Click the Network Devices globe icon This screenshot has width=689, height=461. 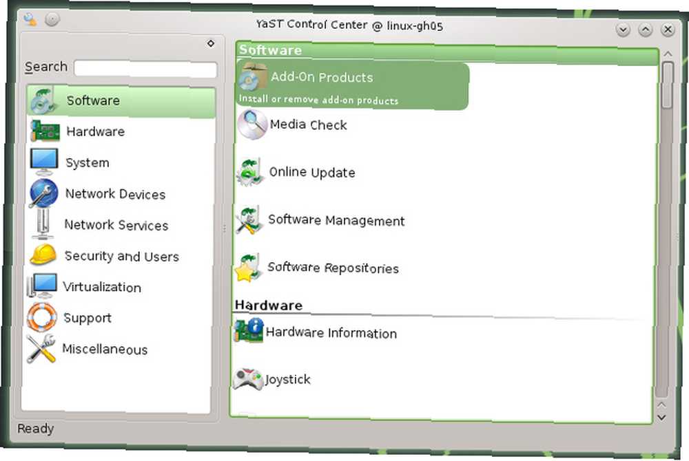(x=44, y=193)
